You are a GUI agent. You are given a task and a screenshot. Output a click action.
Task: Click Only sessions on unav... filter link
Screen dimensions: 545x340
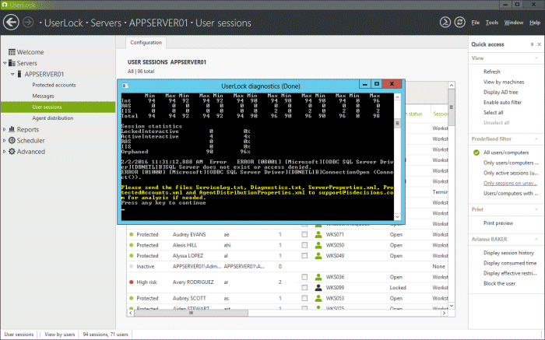click(x=510, y=183)
